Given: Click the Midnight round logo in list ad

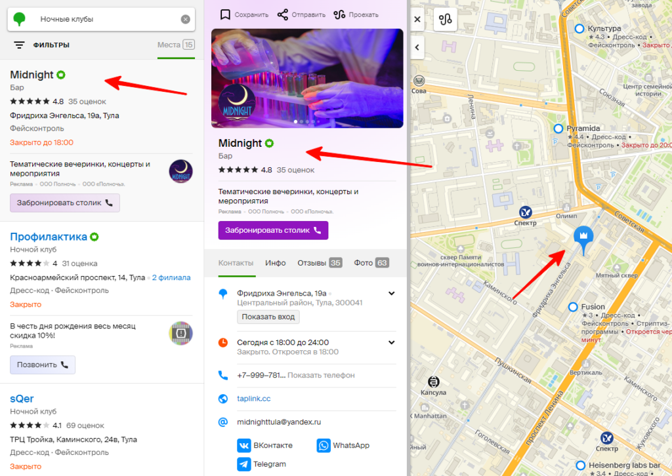Looking at the screenshot, I should [x=180, y=171].
